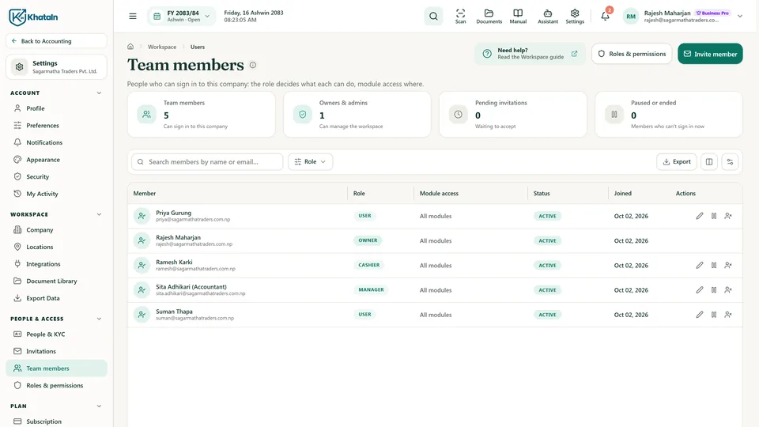
Task: Collapse the People & Access section
Action: click(x=99, y=319)
